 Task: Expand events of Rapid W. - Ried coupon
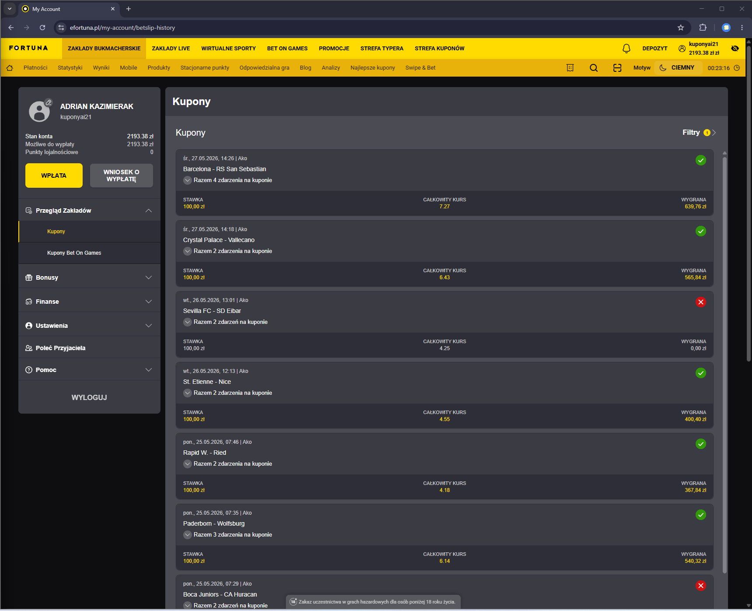pyautogui.click(x=188, y=464)
